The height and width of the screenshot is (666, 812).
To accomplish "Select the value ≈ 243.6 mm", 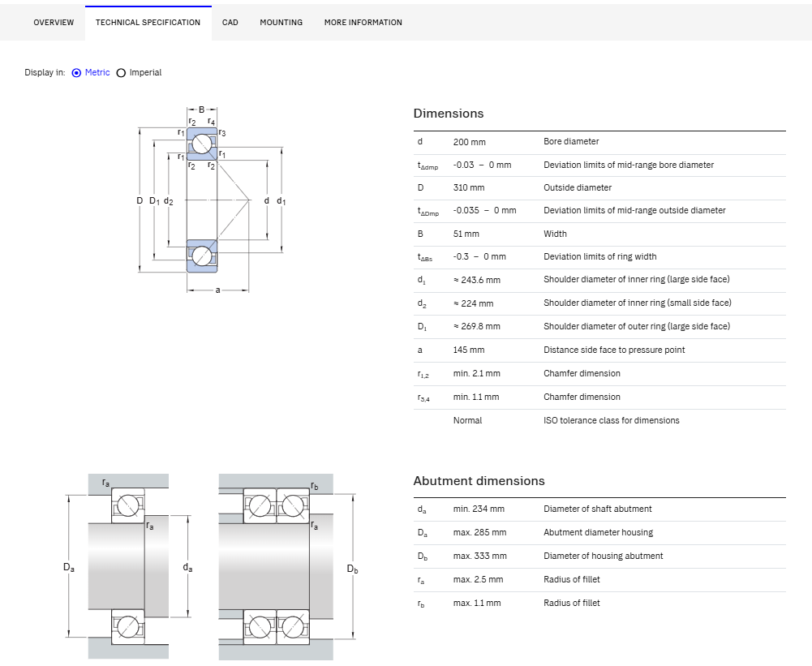I will 477,280.
